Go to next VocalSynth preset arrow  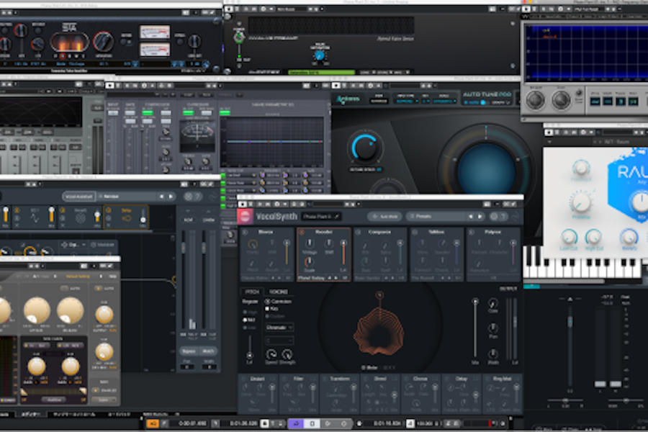pos(480,216)
